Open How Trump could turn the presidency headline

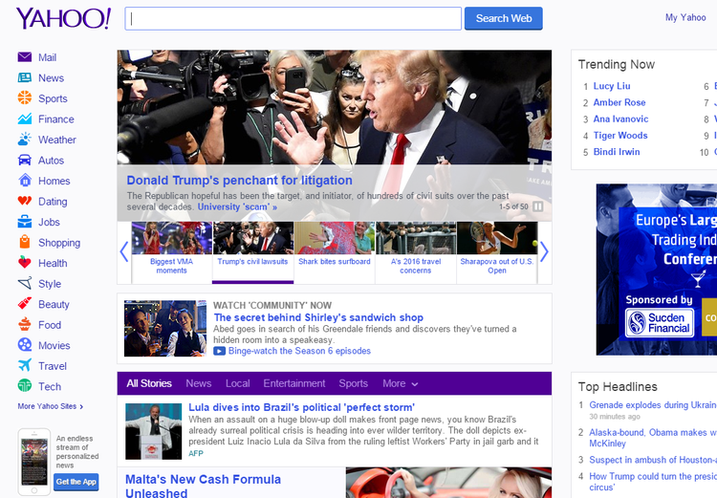(x=653, y=482)
